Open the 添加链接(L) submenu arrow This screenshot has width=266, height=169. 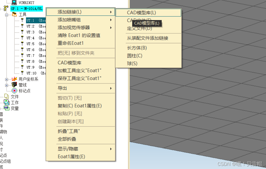(111, 12)
